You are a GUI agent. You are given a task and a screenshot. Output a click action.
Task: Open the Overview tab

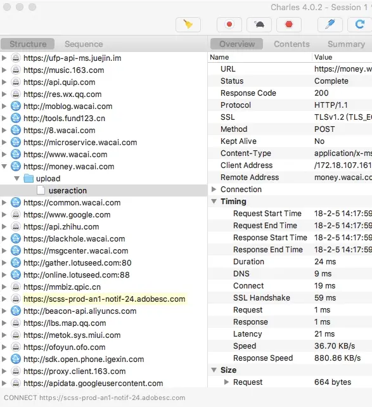coord(237,44)
